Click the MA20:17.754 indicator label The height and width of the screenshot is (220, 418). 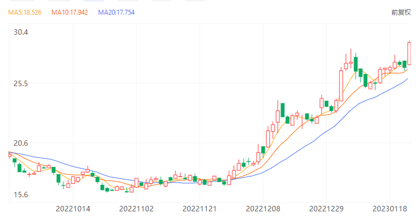point(116,12)
